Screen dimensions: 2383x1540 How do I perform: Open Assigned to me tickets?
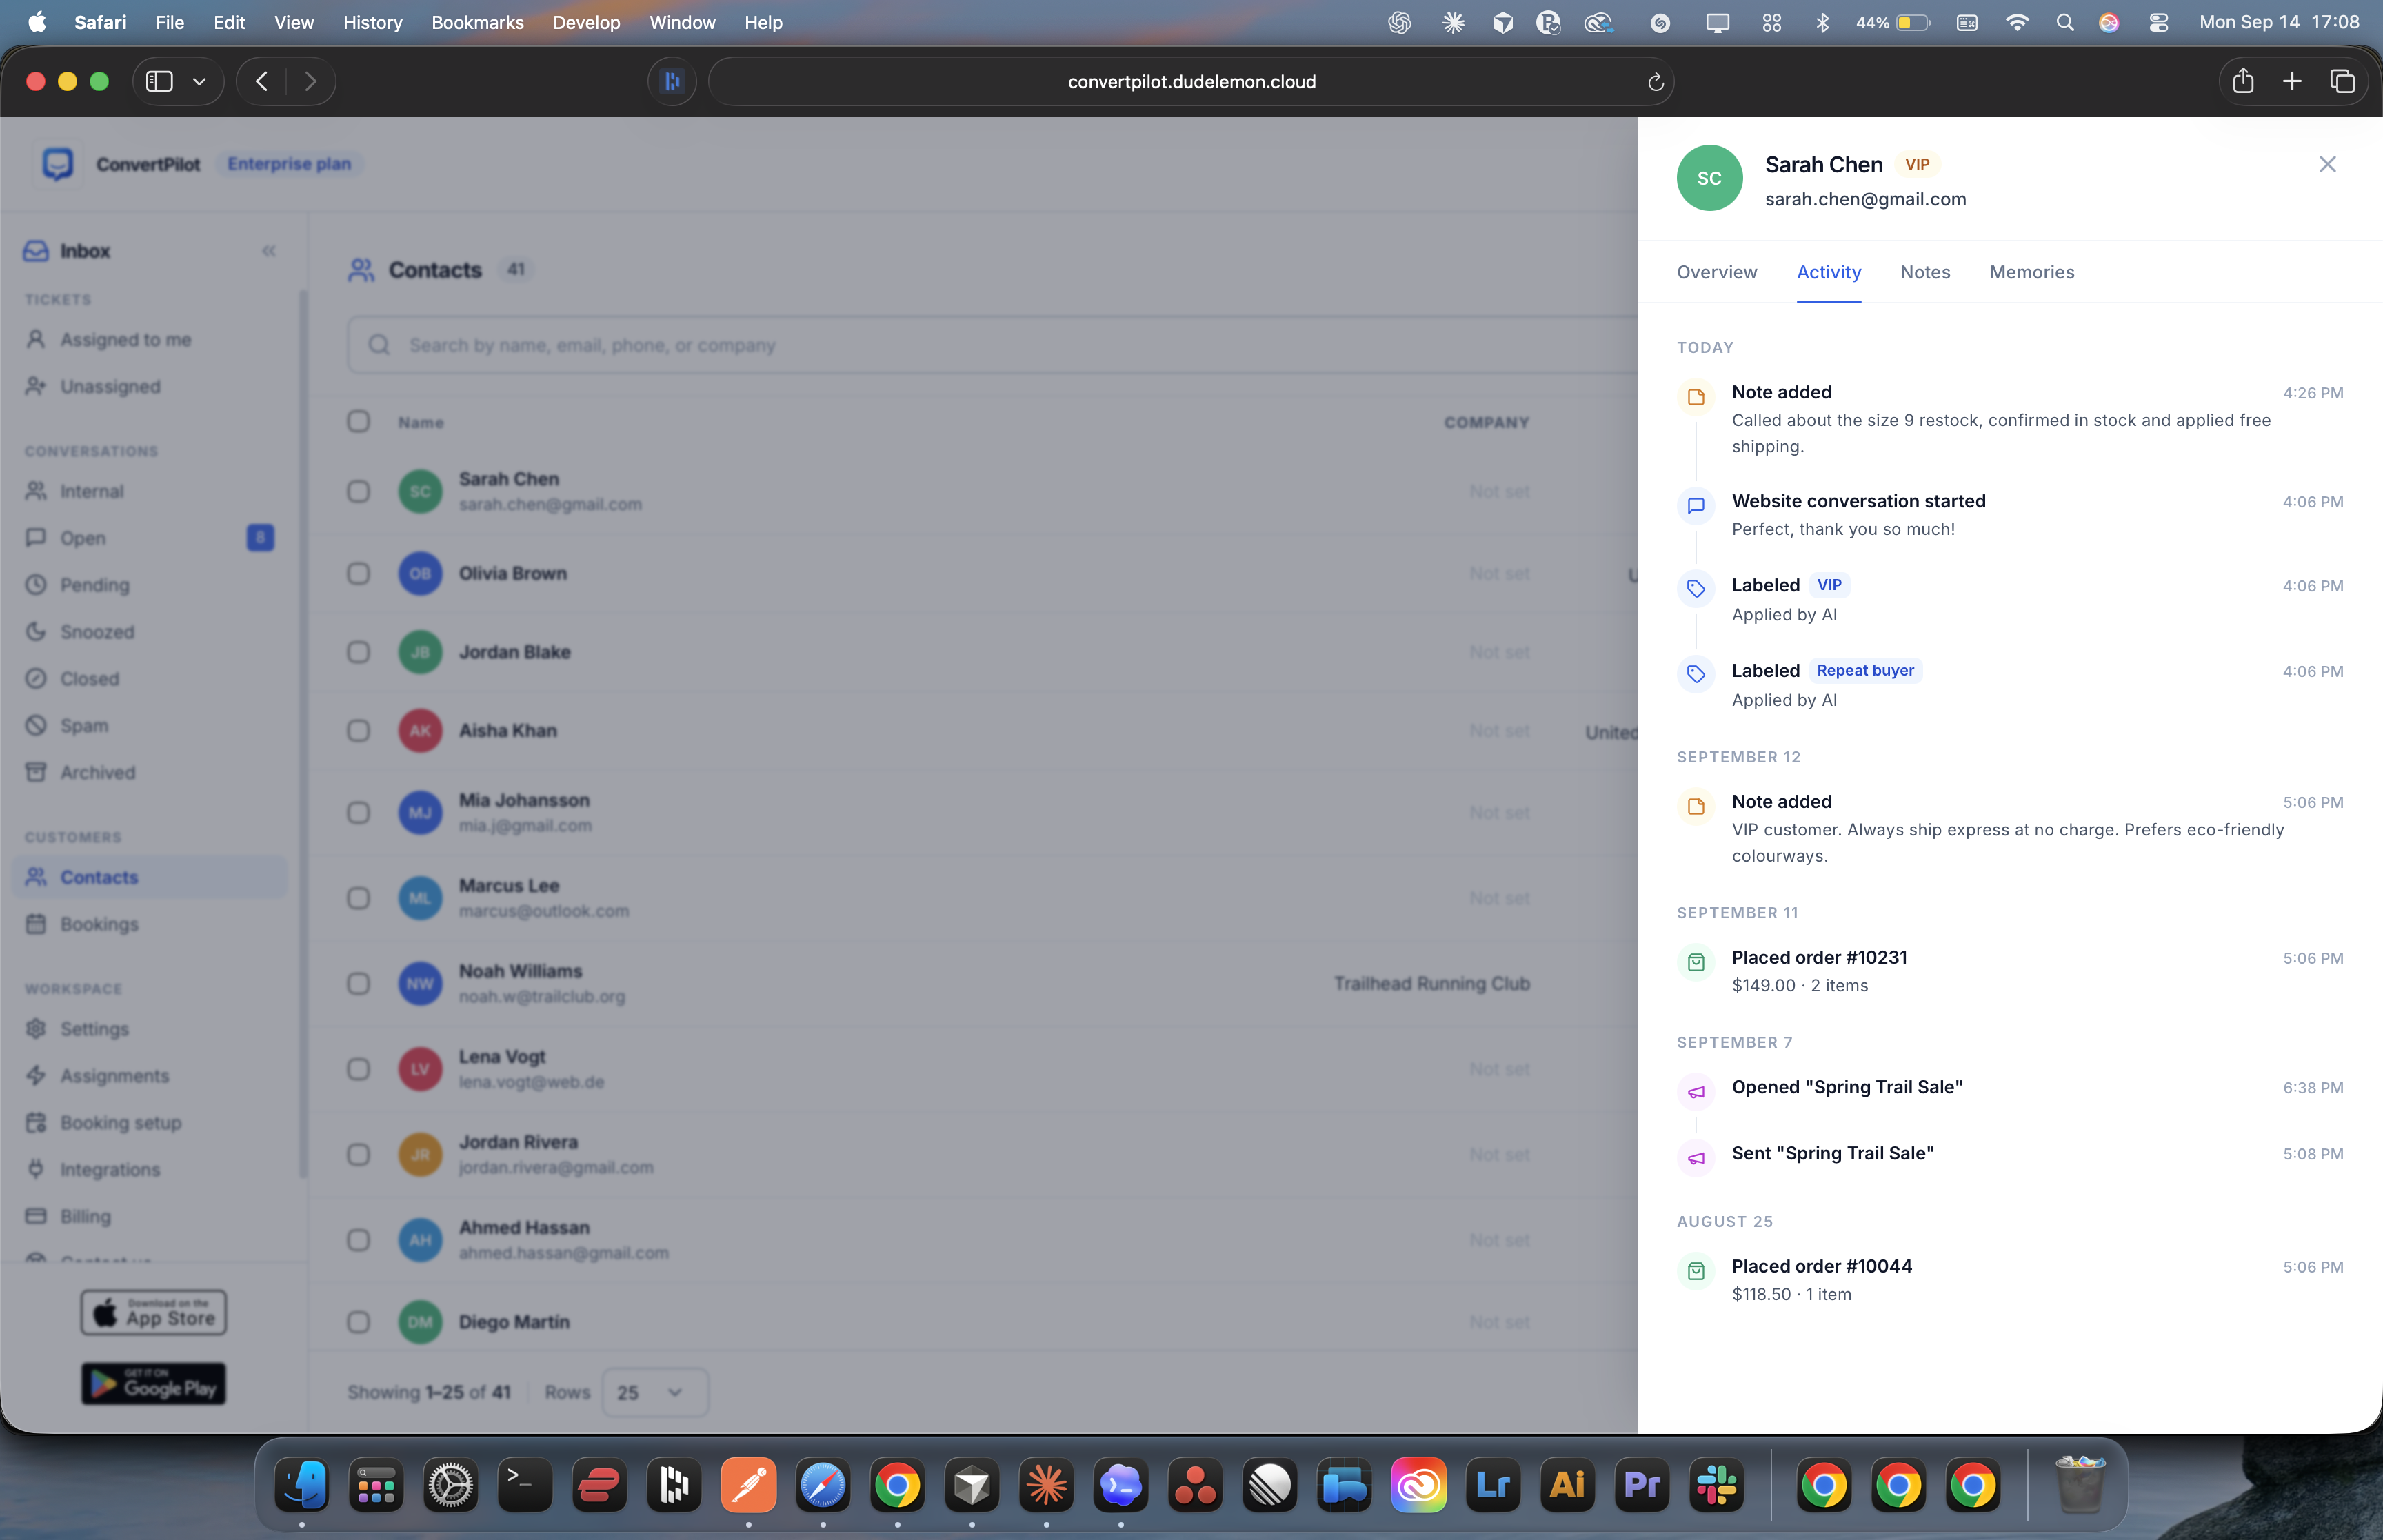(125, 340)
